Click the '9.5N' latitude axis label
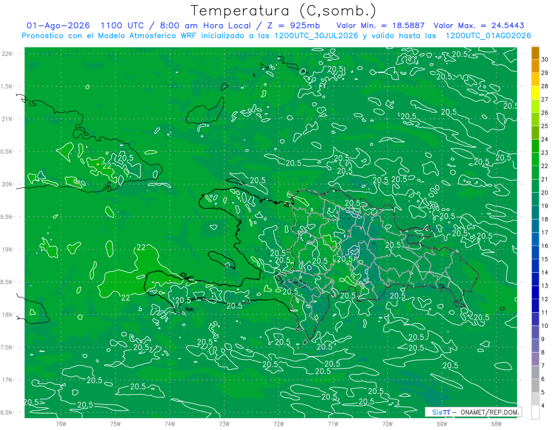Screen dimensions: 557x430 point(6,217)
